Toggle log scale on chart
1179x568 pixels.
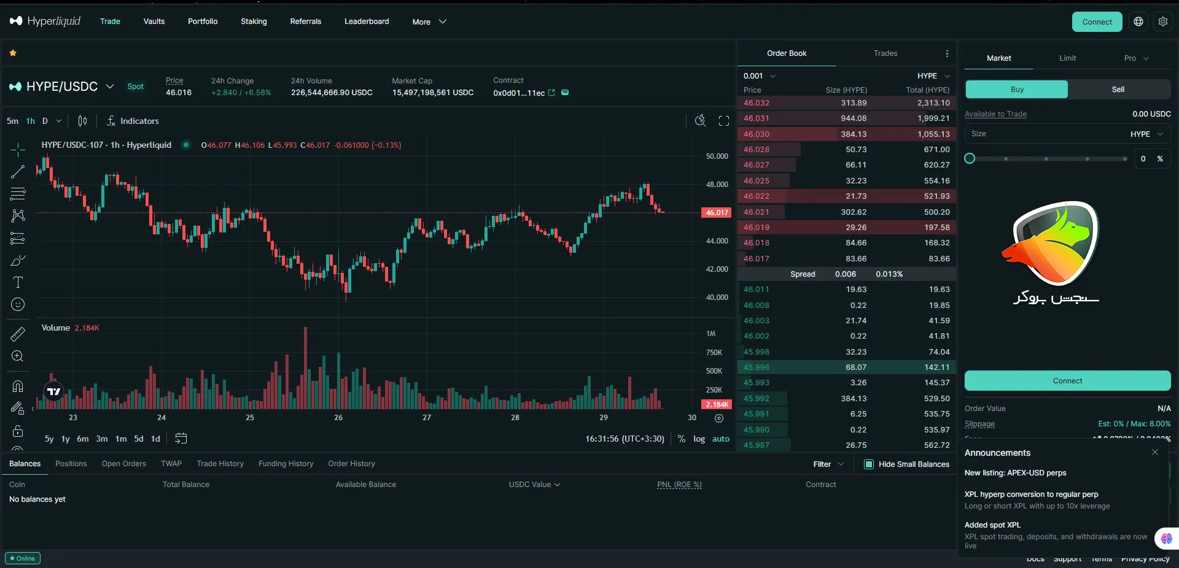699,439
